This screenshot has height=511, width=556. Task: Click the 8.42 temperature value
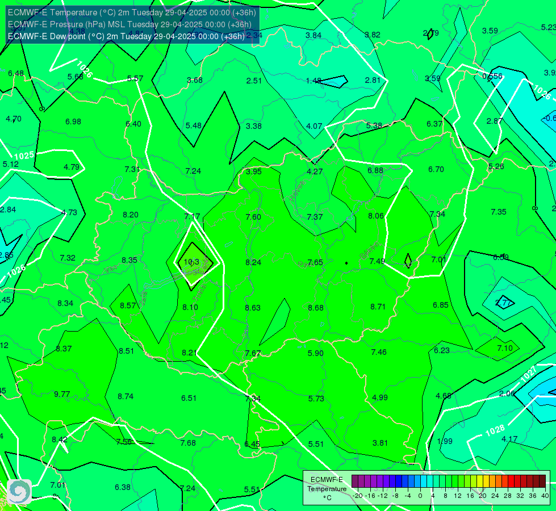60,439
